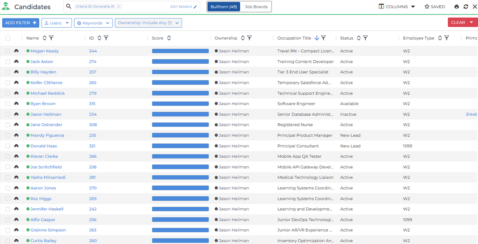
Task: Open the Keywords filter dropdown
Action: [93, 23]
